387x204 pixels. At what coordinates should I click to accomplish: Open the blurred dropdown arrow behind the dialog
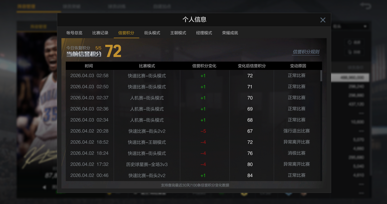[x=365, y=27]
